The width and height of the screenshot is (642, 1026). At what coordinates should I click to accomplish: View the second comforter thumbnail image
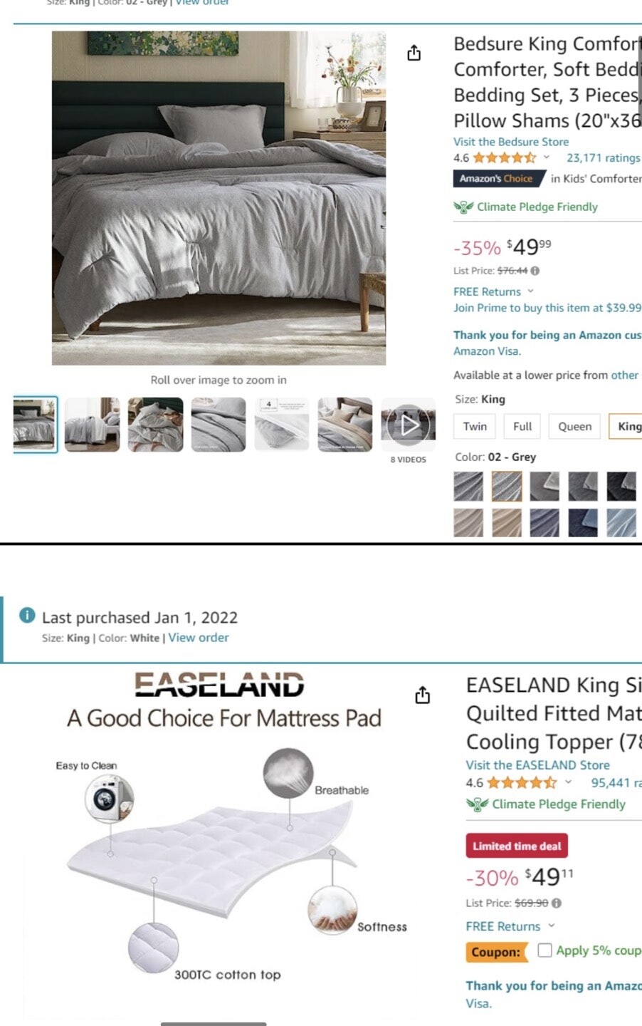(93, 425)
